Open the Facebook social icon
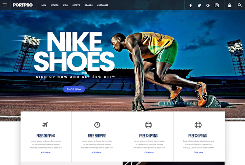Screen dimensions: 245x165 coord(190,5)
